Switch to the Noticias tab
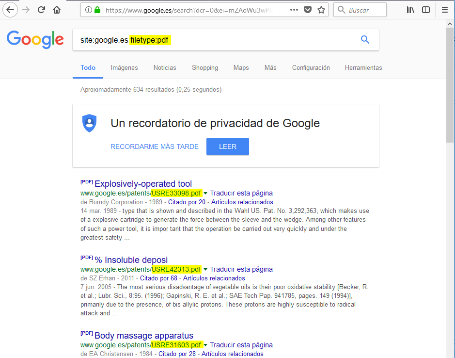The height and width of the screenshot is (358, 455). pos(165,68)
